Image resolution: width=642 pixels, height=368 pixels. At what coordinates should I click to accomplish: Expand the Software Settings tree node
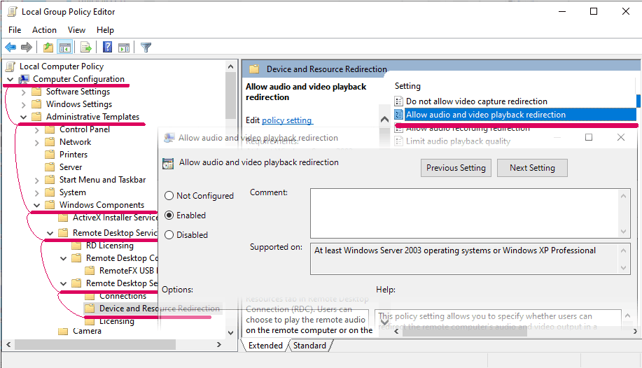pos(24,92)
